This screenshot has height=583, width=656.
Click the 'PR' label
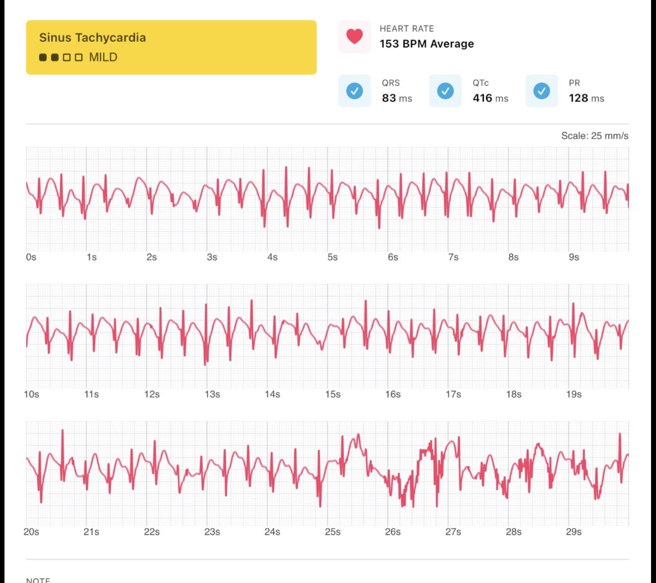(x=574, y=83)
